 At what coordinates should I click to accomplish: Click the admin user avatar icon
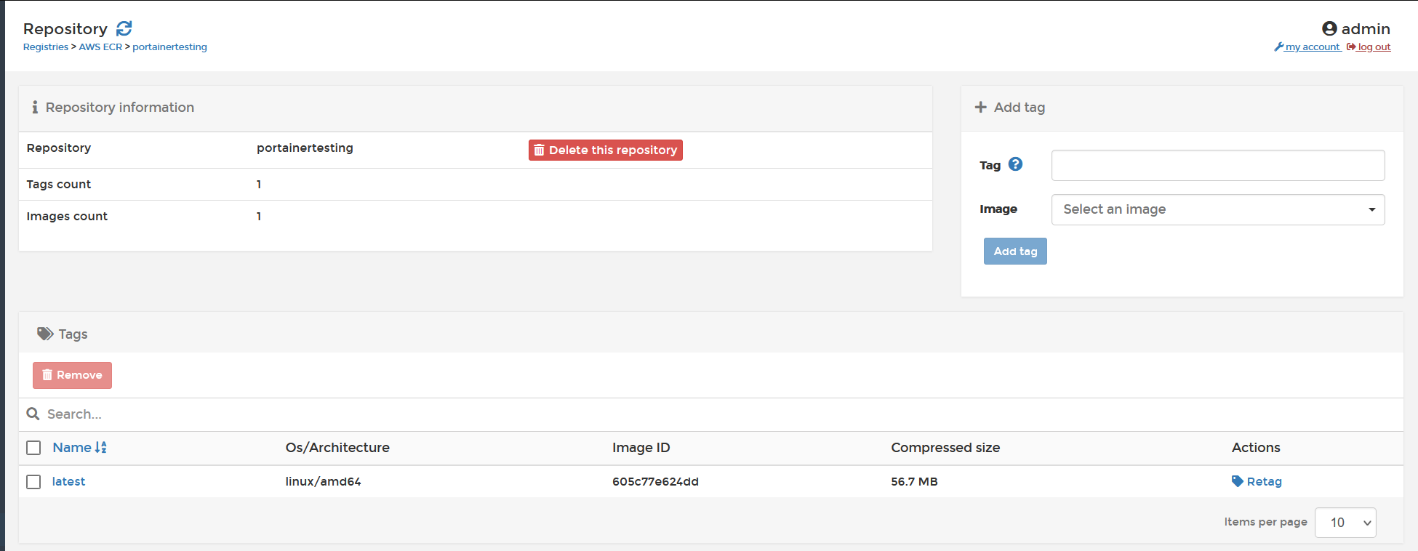tap(1329, 28)
